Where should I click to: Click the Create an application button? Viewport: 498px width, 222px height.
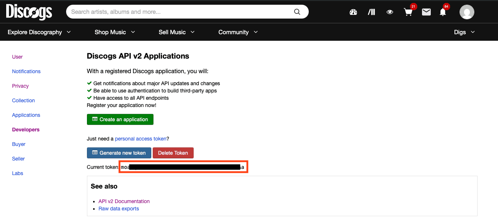point(120,119)
